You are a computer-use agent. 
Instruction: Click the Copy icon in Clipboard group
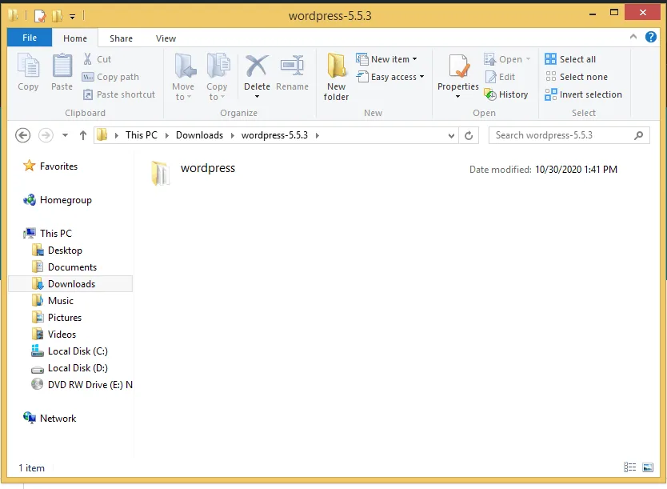[28, 66]
